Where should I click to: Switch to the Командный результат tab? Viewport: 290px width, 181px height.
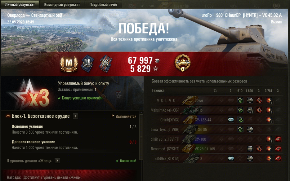pos(62,4)
